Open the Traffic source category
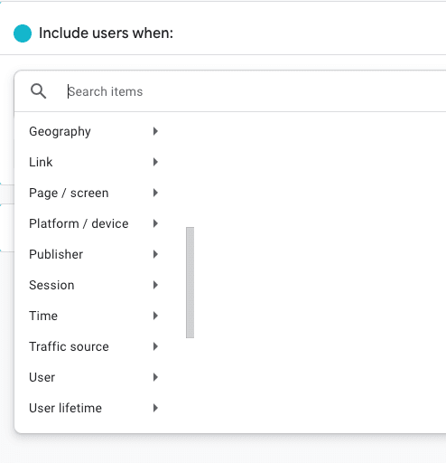This screenshot has width=446, height=463. point(94,346)
